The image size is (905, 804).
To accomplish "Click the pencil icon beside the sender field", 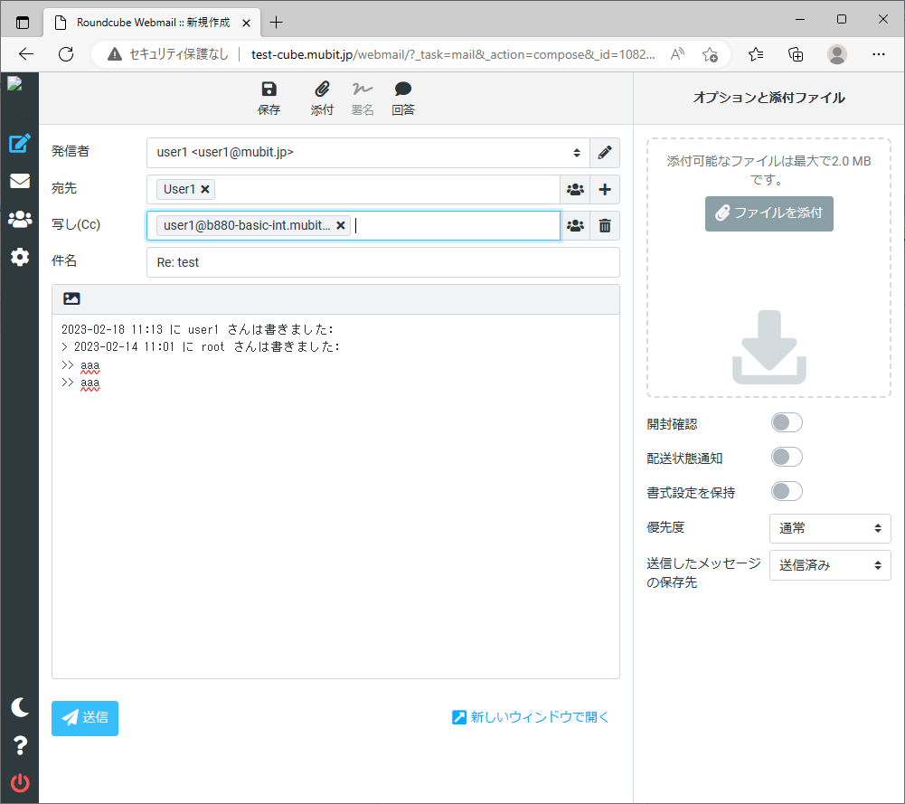I will pos(604,153).
